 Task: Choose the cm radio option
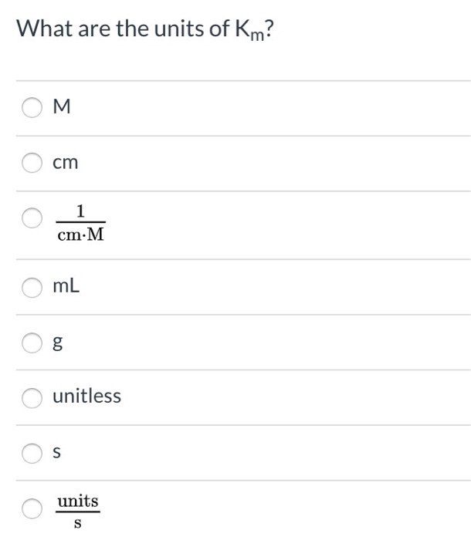click(x=32, y=163)
